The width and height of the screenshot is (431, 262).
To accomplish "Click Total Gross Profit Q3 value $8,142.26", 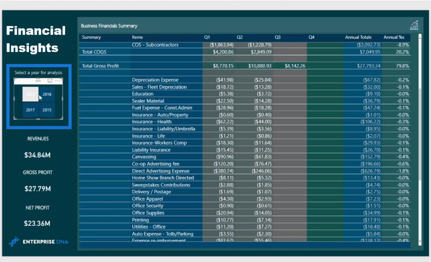I will pyautogui.click(x=295, y=66).
